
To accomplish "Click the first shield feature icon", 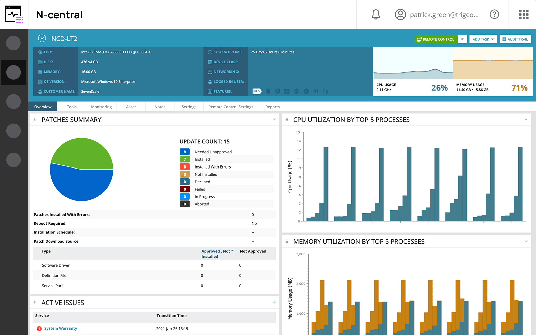I will pyautogui.click(x=268, y=91).
